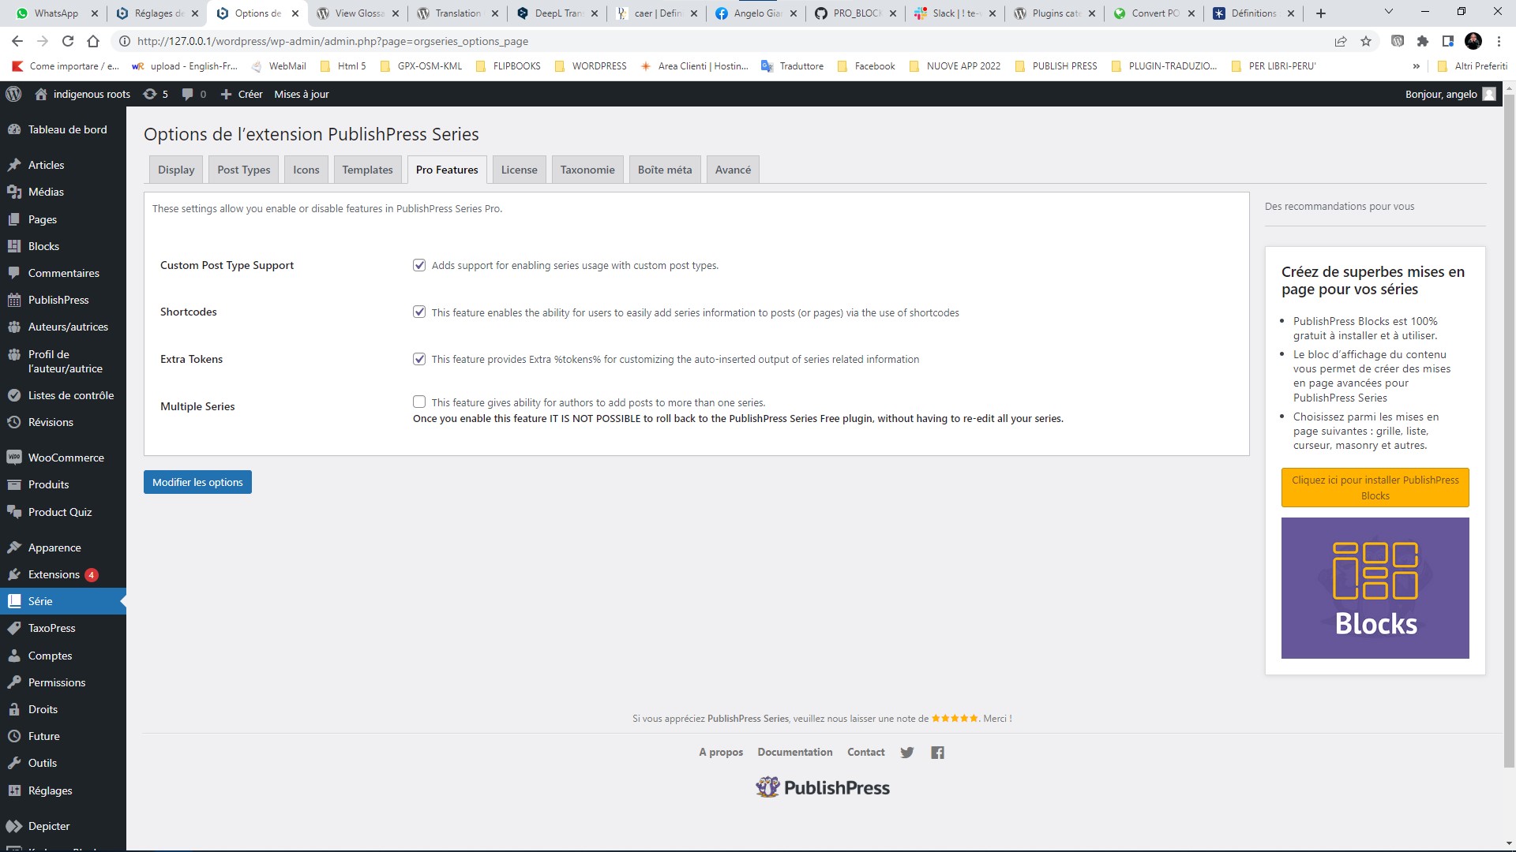Uncheck the Shortcodes feature checkbox
Screen dimensions: 1516x852
click(419, 312)
